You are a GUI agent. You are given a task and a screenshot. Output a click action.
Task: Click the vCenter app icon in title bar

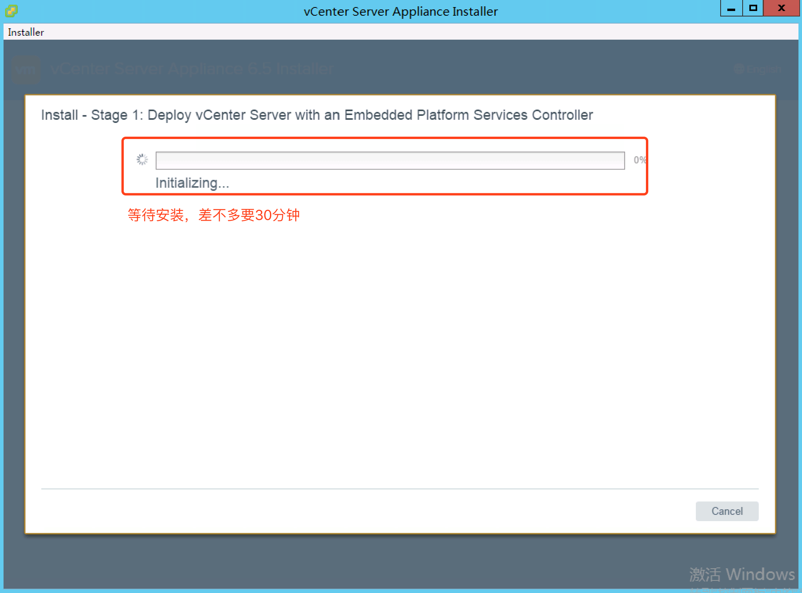(11, 11)
